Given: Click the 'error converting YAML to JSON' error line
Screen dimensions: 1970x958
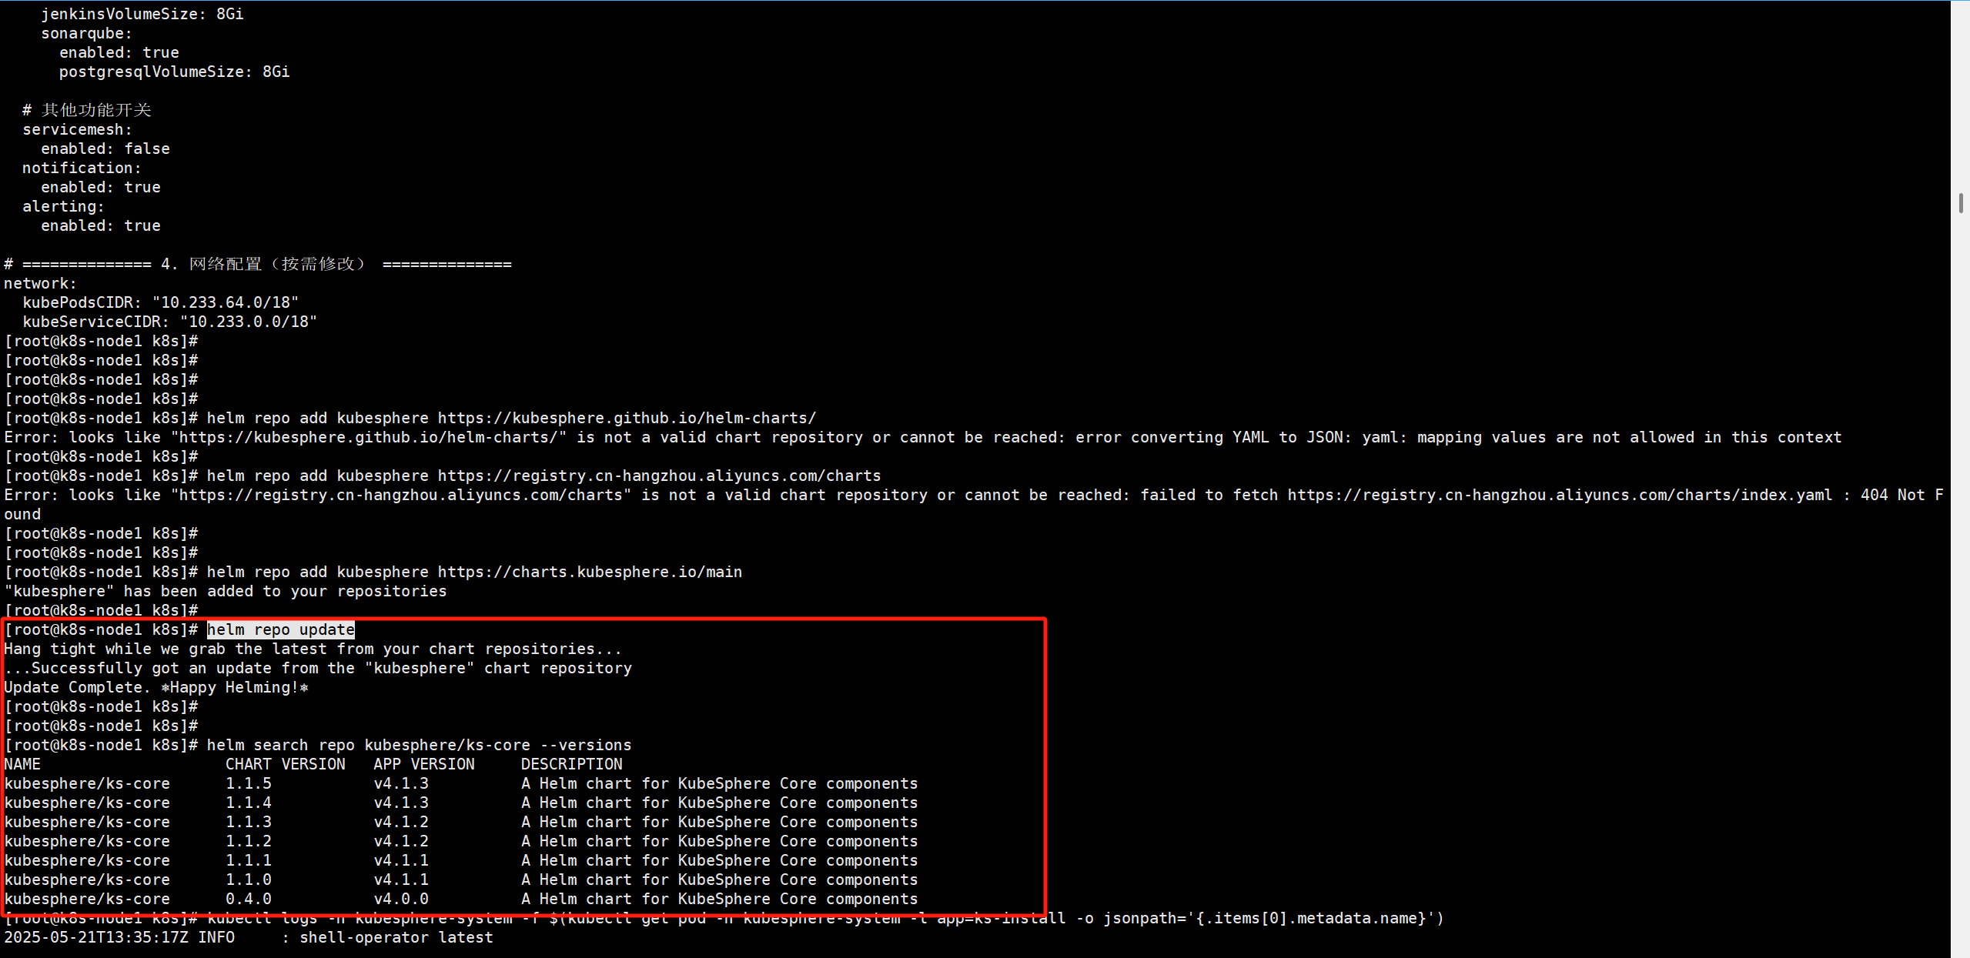Looking at the screenshot, I should pos(923,437).
